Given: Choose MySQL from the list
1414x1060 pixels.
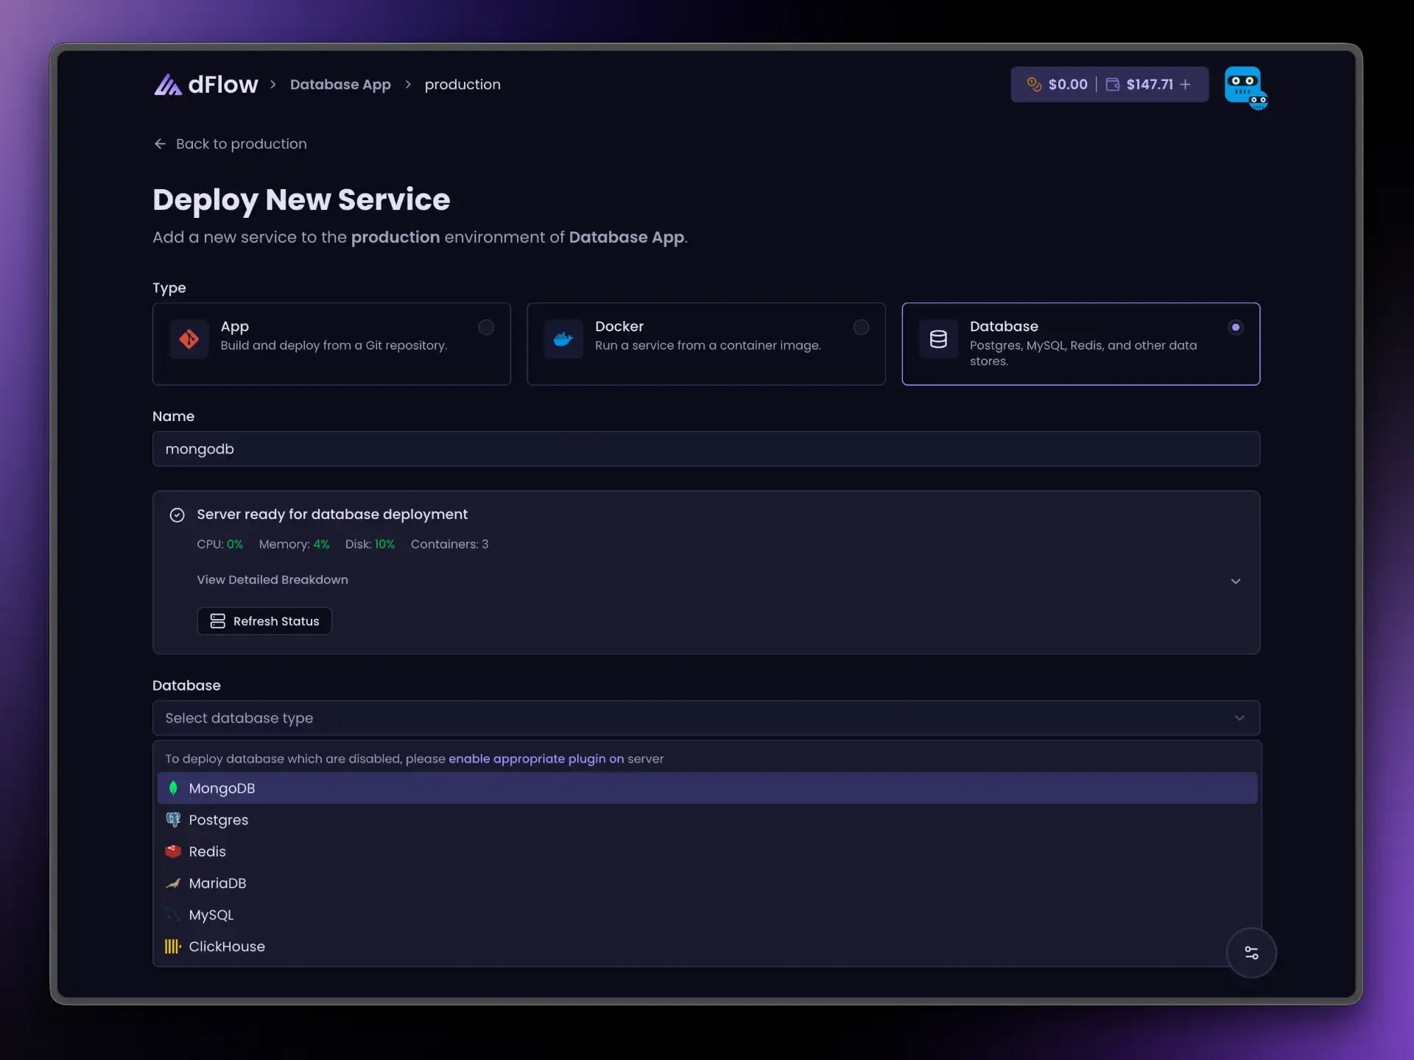Looking at the screenshot, I should click(x=707, y=915).
